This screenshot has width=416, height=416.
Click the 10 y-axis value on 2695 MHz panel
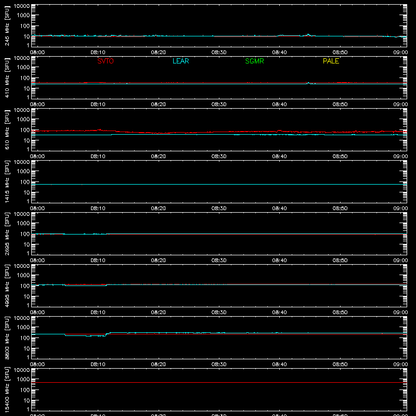pos(27,244)
